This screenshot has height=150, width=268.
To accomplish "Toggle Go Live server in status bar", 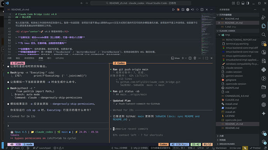I will [x=235, y=148].
